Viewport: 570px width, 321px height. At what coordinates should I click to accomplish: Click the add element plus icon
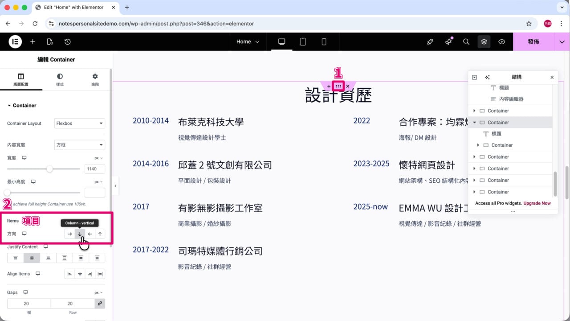33,41
